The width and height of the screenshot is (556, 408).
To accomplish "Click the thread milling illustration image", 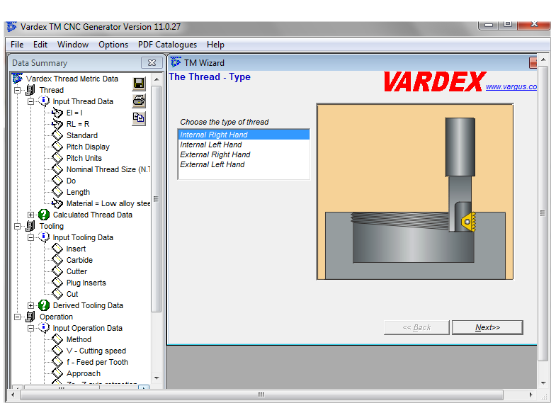I will point(415,192).
